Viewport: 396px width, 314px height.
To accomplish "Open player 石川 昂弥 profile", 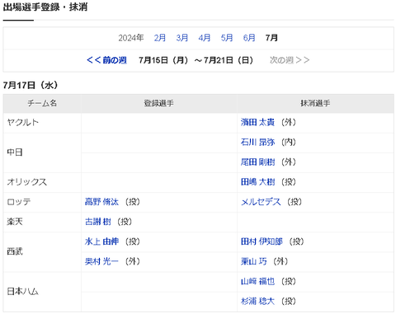I will coord(257,142).
